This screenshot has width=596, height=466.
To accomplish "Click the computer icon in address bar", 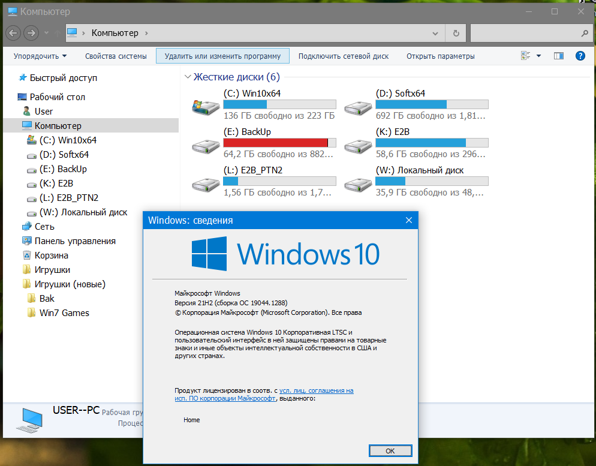I will click(x=72, y=33).
